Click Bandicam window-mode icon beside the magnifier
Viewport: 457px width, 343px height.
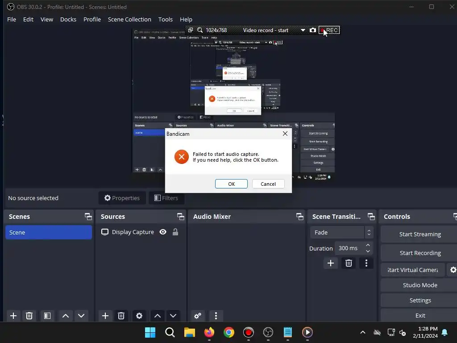click(191, 30)
